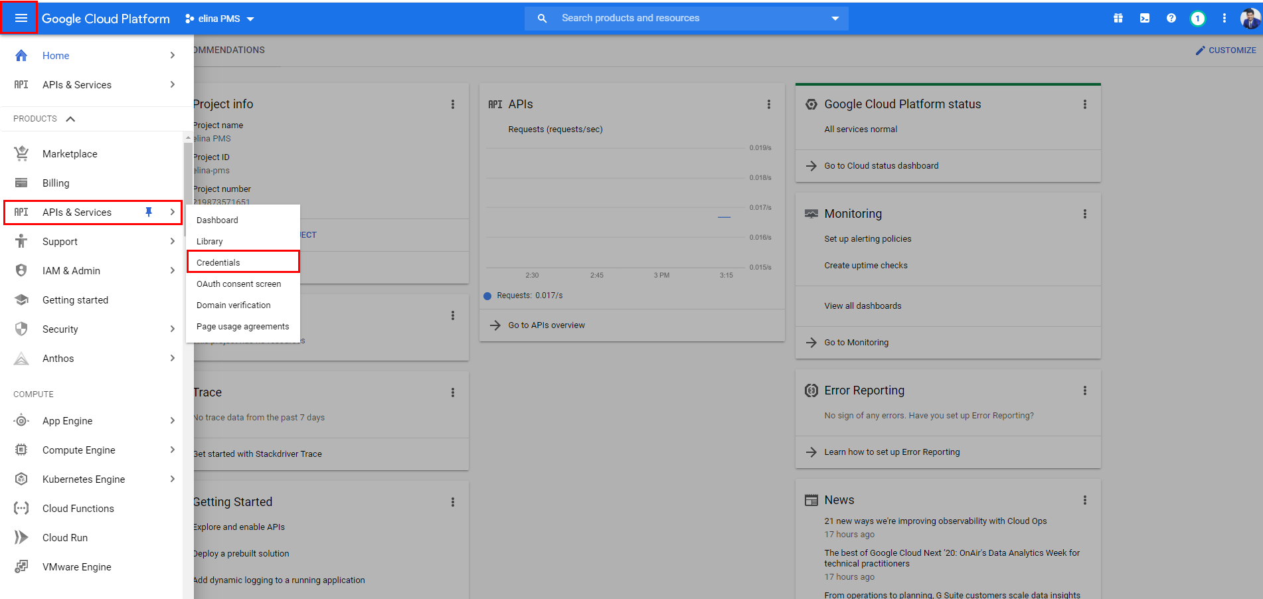This screenshot has height=599, width=1263.
Task: Click the Google Cloud Platform logo text
Action: pyautogui.click(x=106, y=19)
